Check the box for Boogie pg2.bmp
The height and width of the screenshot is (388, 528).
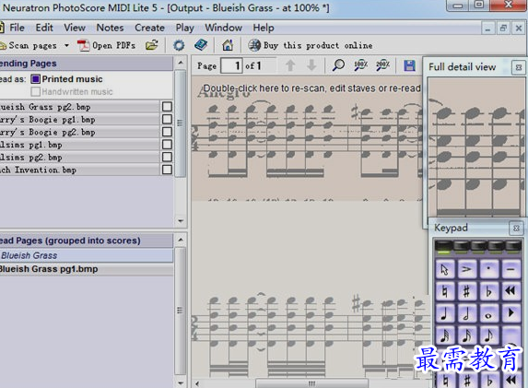167,132
